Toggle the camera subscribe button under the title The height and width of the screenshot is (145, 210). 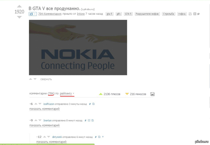pyautogui.click(x=33, y=14)
